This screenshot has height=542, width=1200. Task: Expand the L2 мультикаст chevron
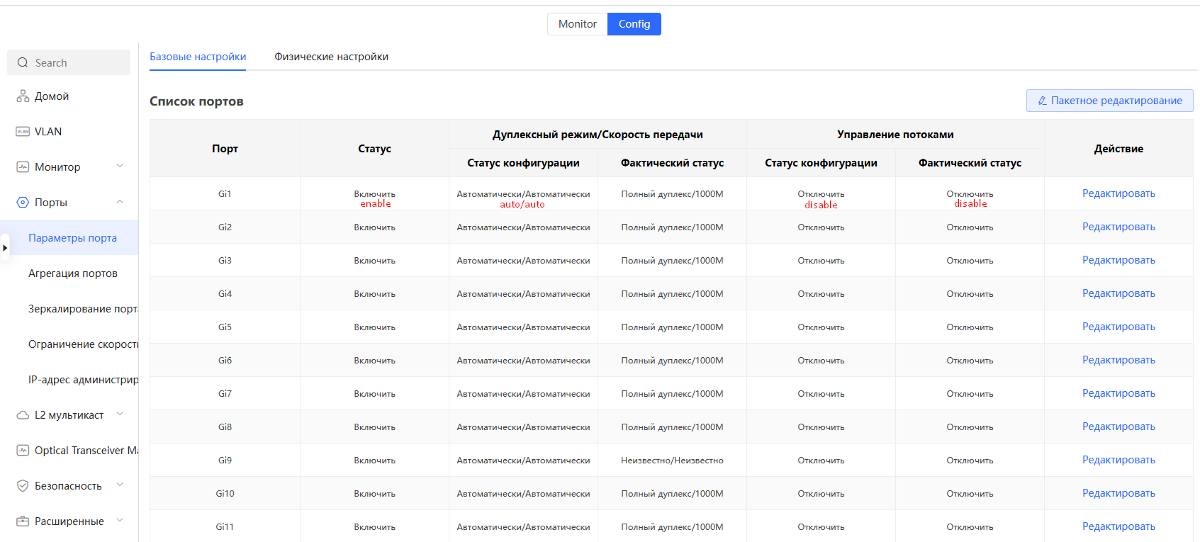(x=120, y=414)
